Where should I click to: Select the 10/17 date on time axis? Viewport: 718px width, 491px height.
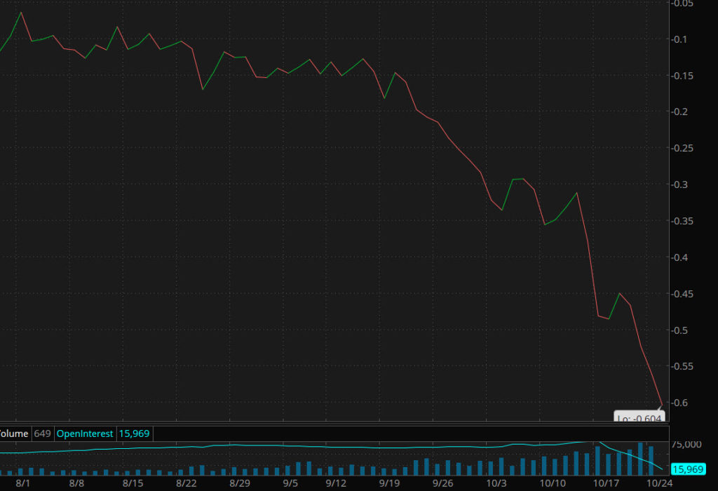(604, 483)
